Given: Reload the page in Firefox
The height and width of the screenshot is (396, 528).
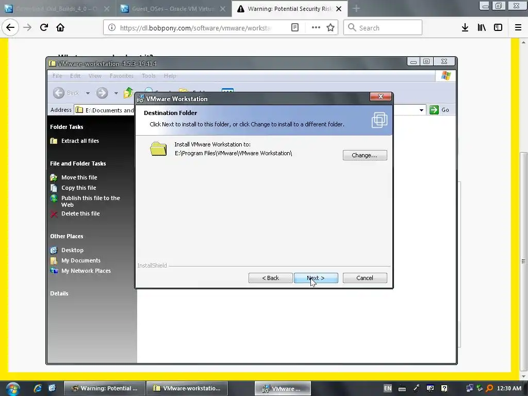Looking at the screenshot, I should pos(44,27).
